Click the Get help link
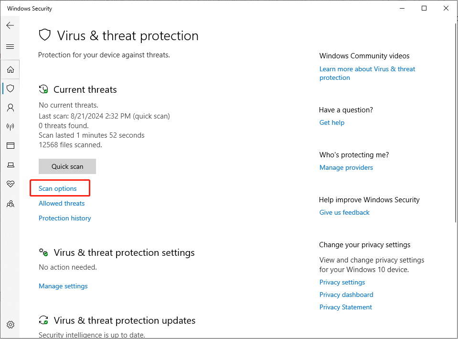The width and height of the screenshot is (458, 339). [332, 122]
